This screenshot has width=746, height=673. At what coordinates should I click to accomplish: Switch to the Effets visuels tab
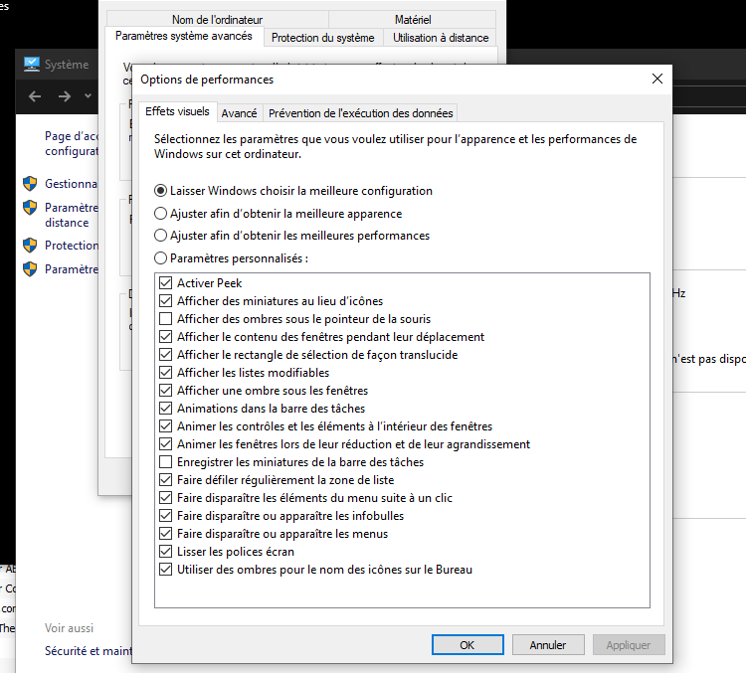(177, 111)
